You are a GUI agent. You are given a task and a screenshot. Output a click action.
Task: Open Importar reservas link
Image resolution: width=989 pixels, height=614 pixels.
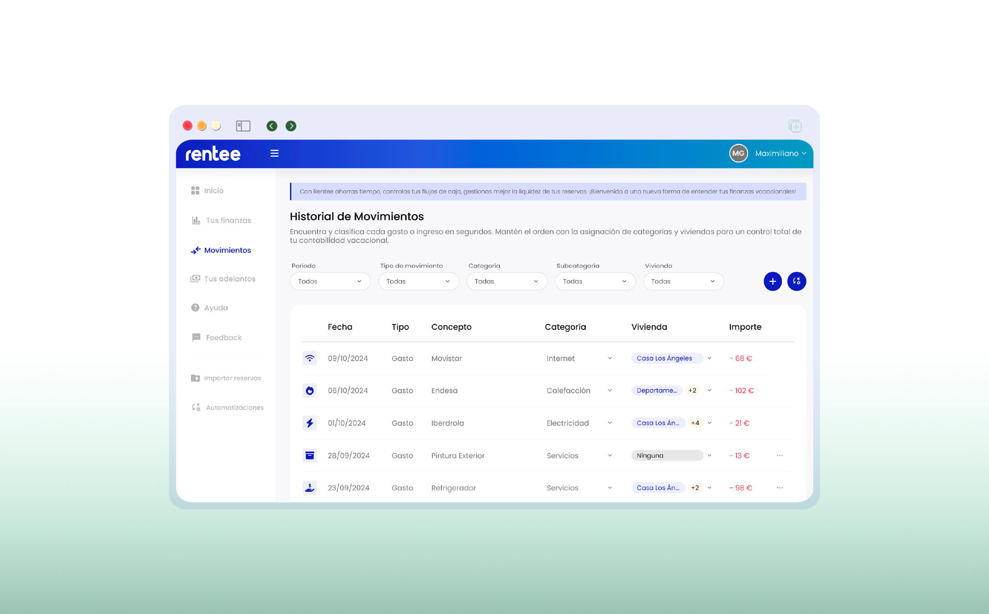click(x=232, y=378)
